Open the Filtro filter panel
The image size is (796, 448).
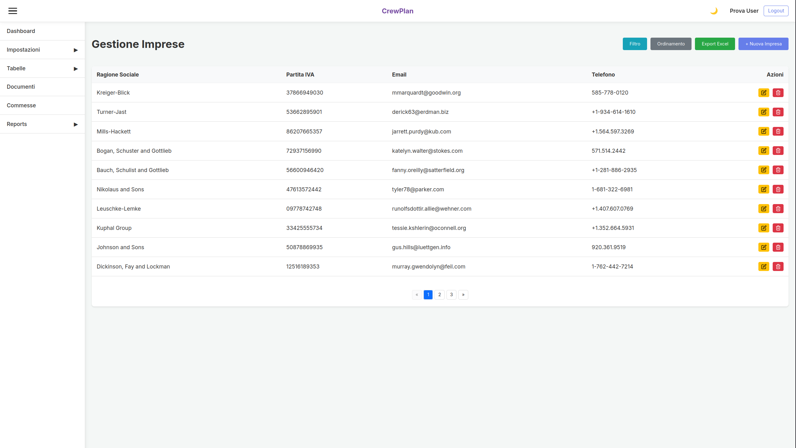pos(635,44)
